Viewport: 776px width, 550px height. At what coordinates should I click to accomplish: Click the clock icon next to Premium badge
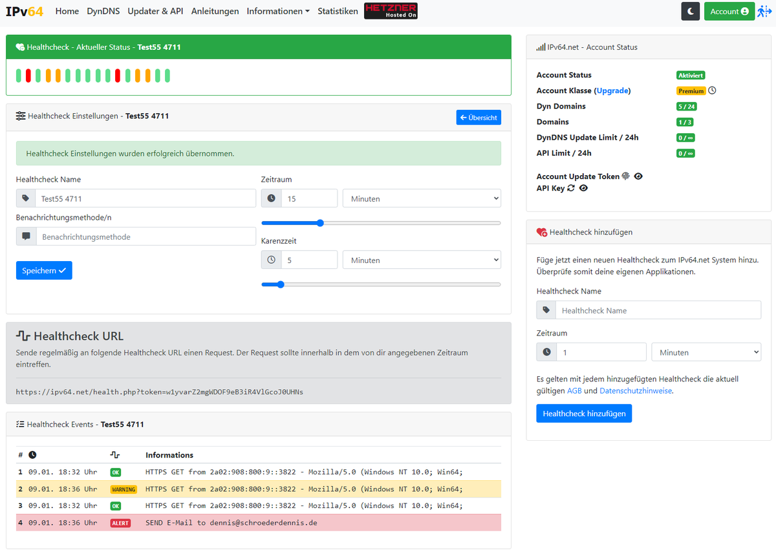[712, 90]
